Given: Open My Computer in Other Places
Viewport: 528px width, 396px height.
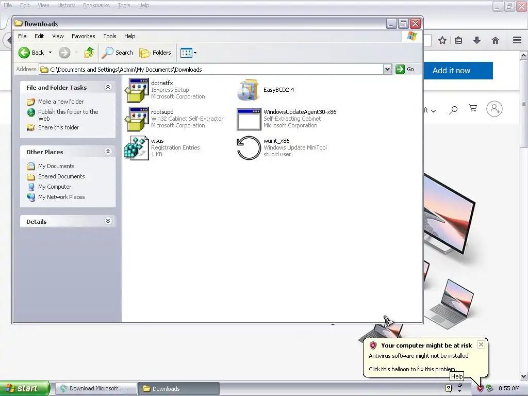Looking at the screenshot, I should pyautogui.click(x=55, y=187).
